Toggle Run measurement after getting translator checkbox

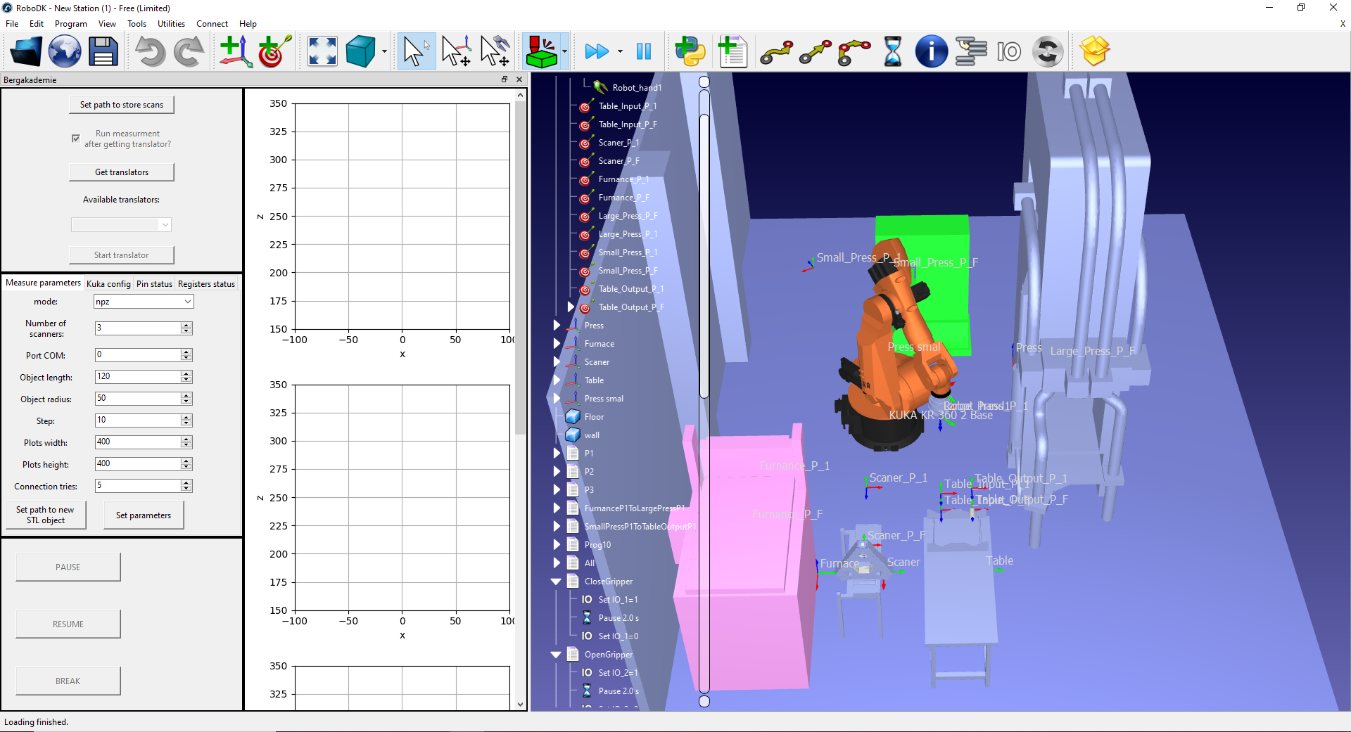click(x=76, y=139)
